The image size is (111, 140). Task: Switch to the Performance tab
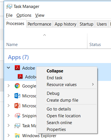tap(39, 24)
